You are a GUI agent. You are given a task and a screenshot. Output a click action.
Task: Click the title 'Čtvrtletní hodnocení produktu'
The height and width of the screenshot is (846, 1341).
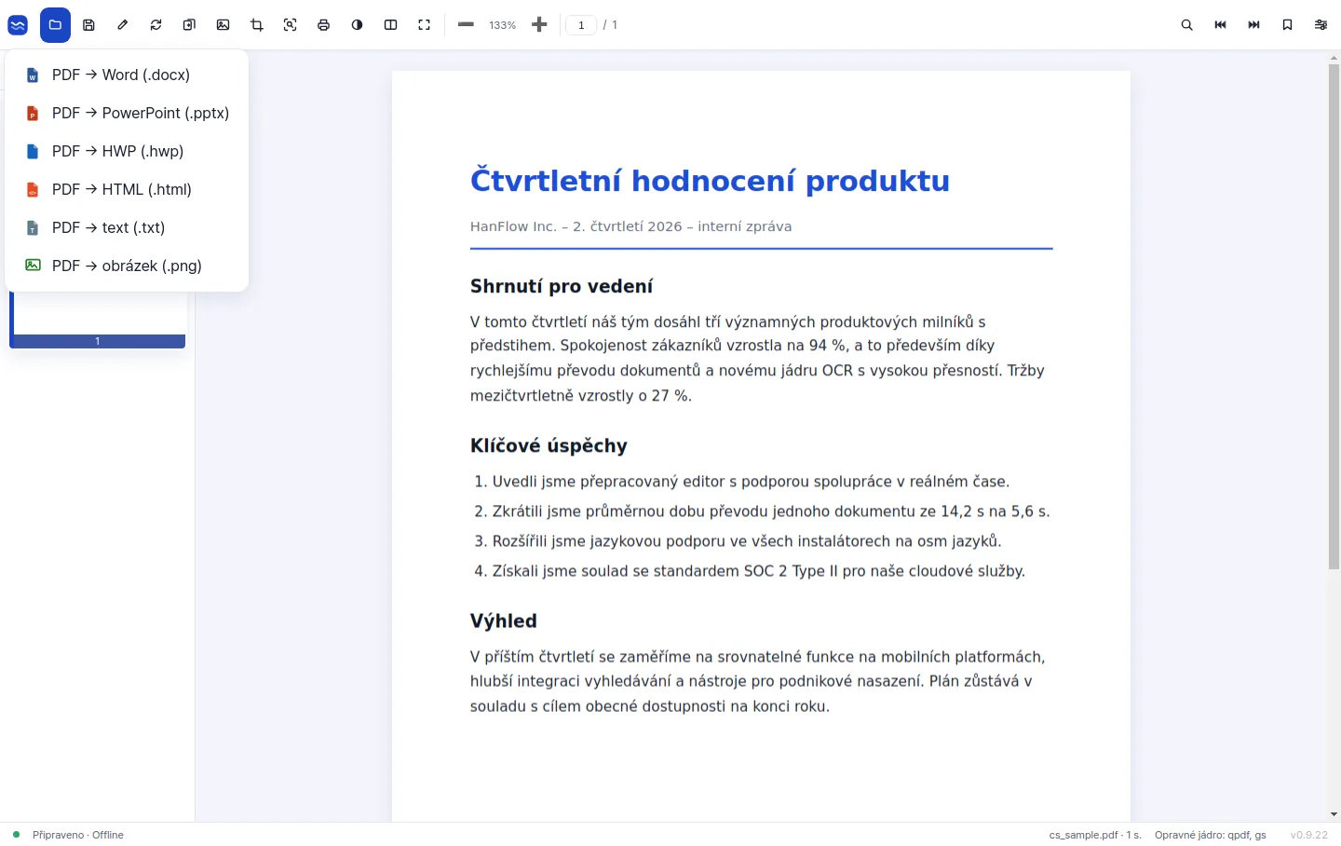click(710, 181)
